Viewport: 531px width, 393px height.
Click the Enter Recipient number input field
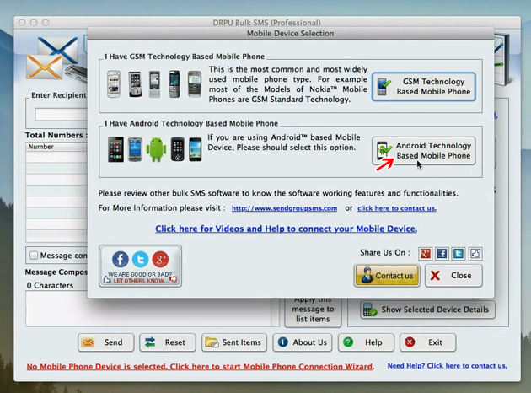61,115
